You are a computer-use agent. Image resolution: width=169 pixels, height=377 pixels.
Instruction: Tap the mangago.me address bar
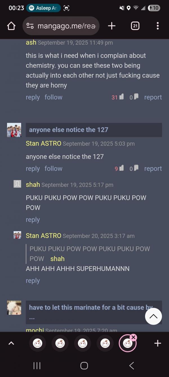tap(61, 26)
